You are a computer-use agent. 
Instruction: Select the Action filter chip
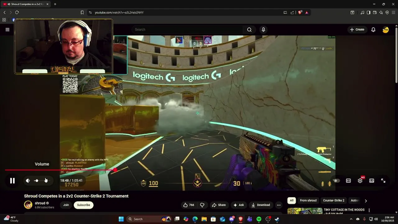click(355, 201)
